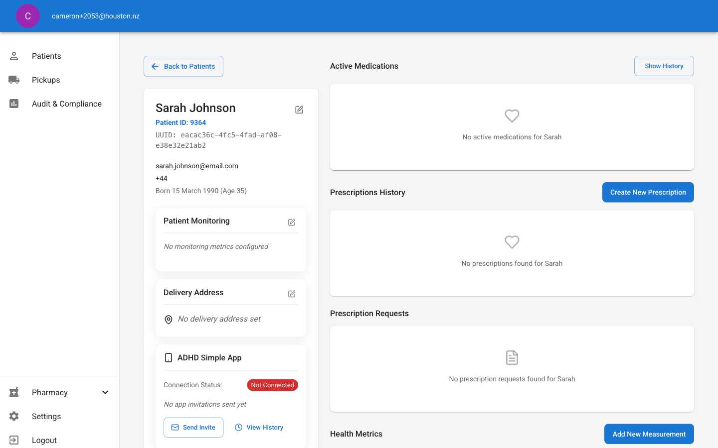Click the account email cameron+2053@houston.nz
This screenshot has height=448, width=718.
point(96,16)
